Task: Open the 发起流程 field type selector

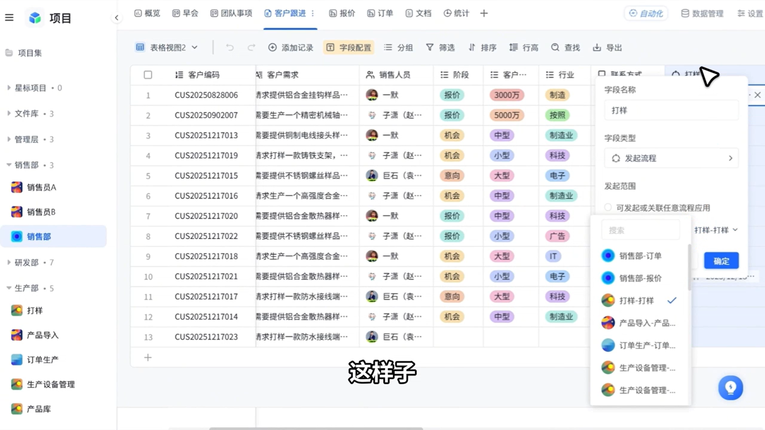Action: point(671,158)
